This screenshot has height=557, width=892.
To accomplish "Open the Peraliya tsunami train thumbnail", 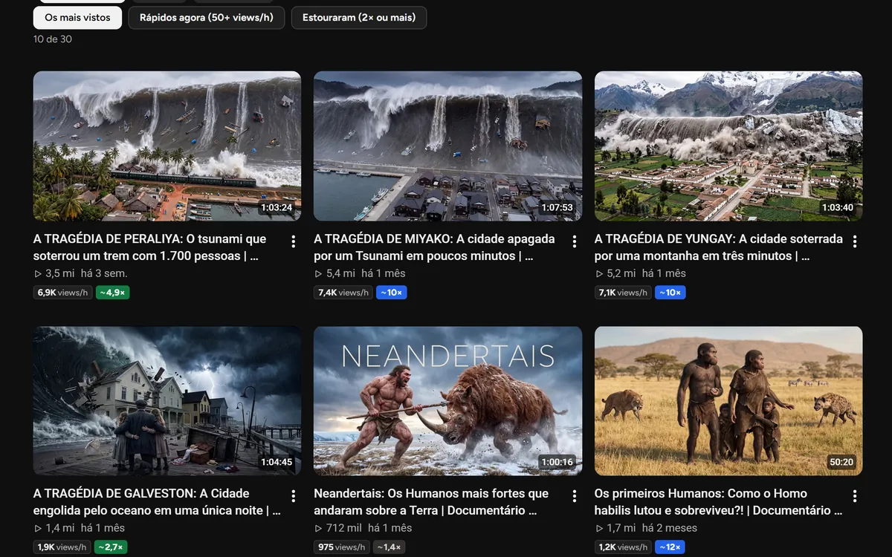I will (x=167, y=146).
